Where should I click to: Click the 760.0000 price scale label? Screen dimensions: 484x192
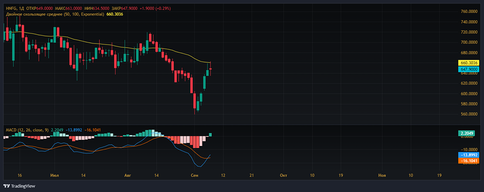[469, 12]
